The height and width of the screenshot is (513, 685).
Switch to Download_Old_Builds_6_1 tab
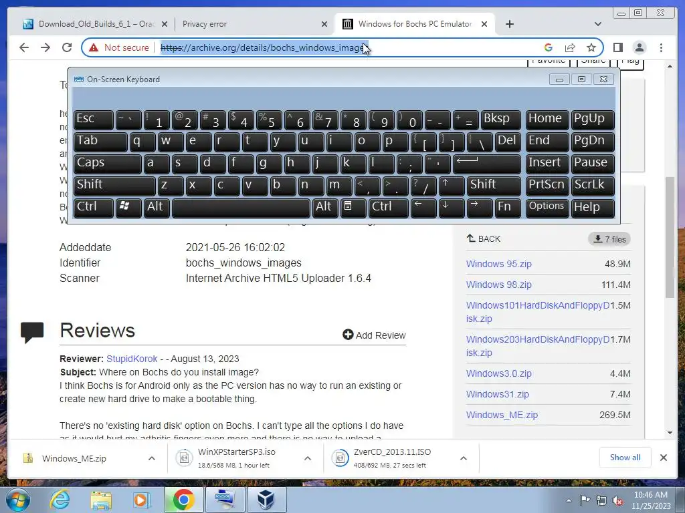point(90,24)
